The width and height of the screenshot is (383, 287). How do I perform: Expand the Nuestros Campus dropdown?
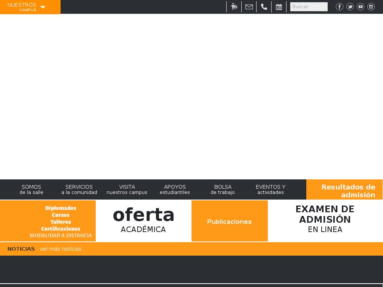point(30,7)
